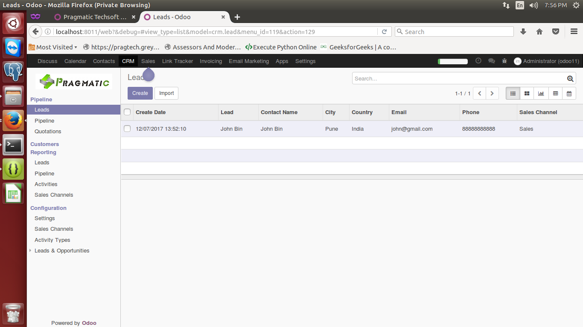Open the Most Visited bookmarks dropdown
This screenshot has height=327, width=583.
coord(53,47)
